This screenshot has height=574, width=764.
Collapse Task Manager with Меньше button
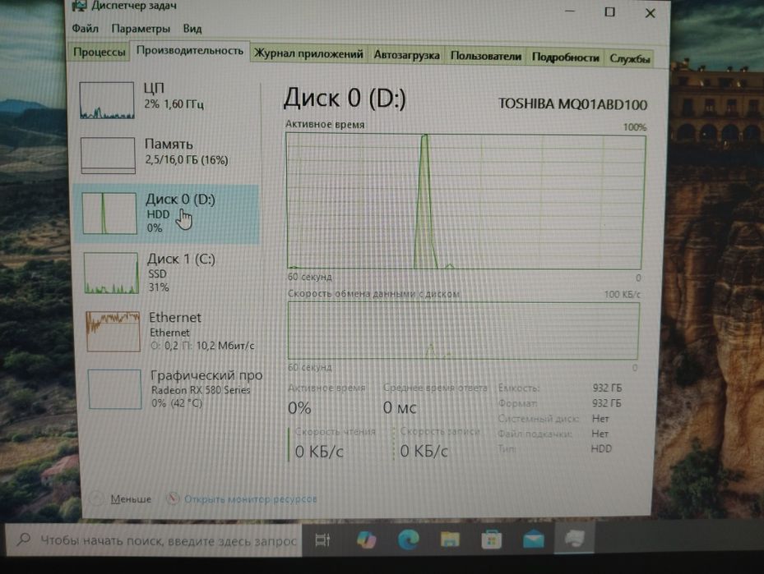(122, 498)
